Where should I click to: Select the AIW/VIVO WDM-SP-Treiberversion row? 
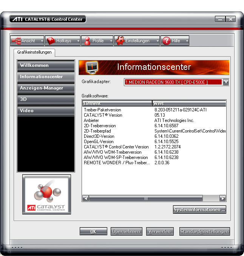point(154,157)
